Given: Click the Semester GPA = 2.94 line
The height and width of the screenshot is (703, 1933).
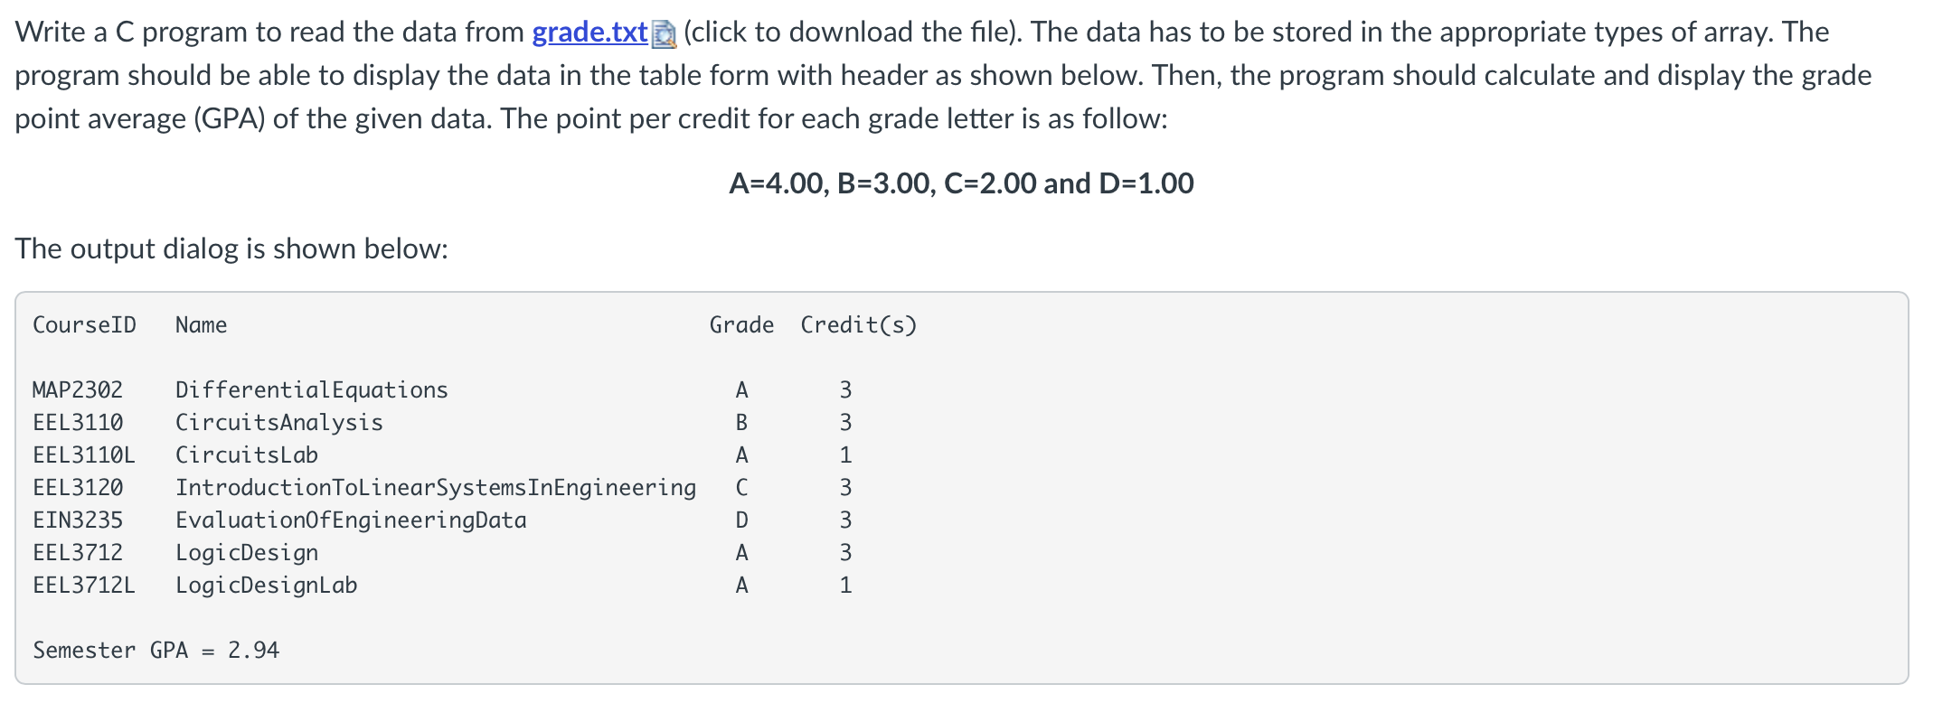Looking at the screenshot, I should [x=156, y=651].
